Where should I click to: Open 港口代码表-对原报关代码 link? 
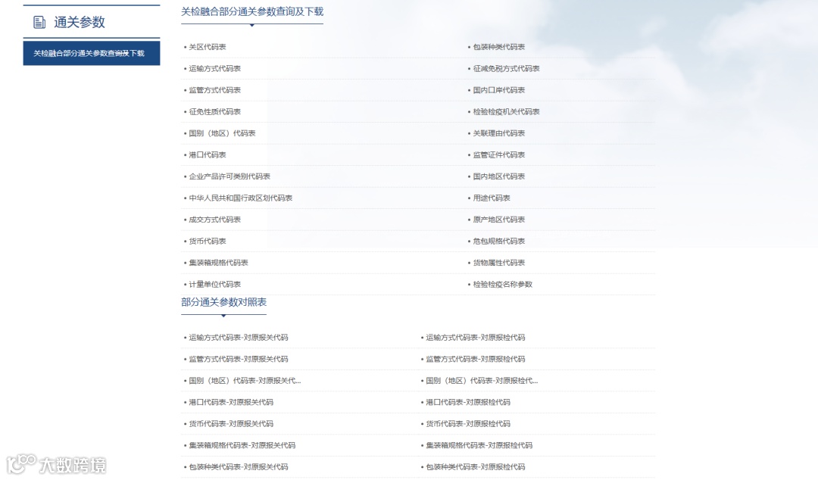(x=230, y=402)
